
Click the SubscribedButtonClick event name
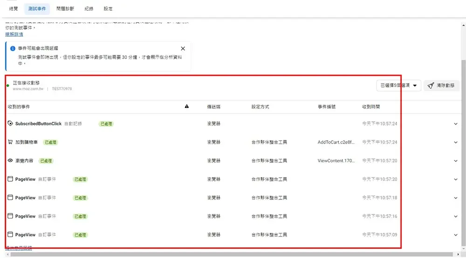[x=38, y=123]
